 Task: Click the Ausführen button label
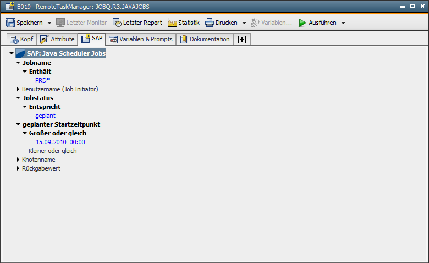point(322,23)
